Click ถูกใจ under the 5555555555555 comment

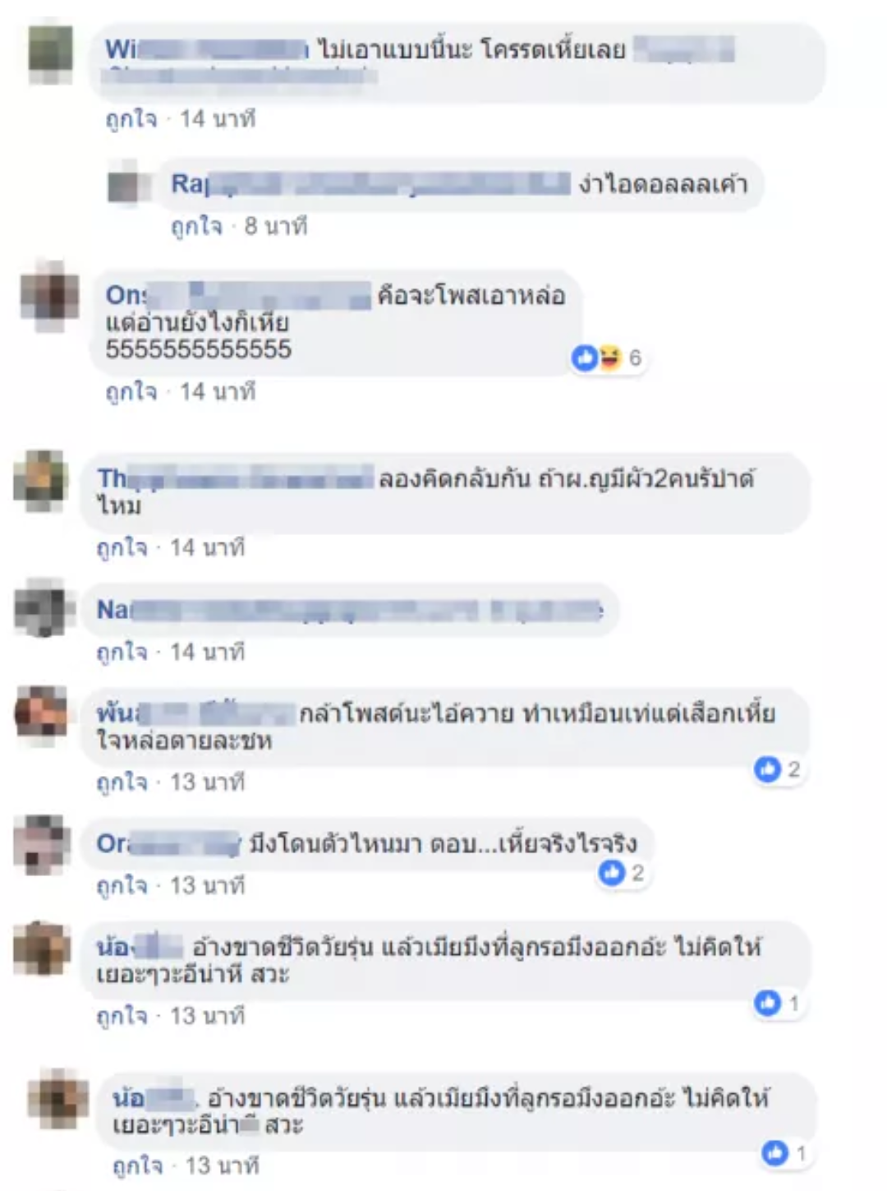tap(131, 392)
